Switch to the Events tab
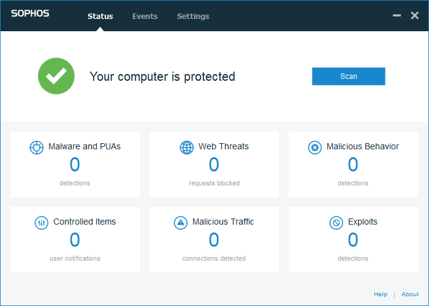The width and height of the screenshot is (429, 306). click(x=145, y=17)
